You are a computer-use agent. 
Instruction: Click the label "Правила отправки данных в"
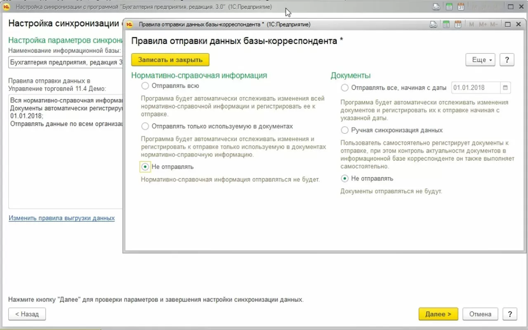point(49,81)
